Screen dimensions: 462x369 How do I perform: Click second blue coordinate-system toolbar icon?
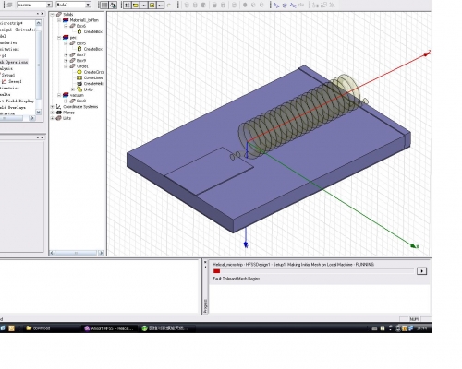point(285,5)
